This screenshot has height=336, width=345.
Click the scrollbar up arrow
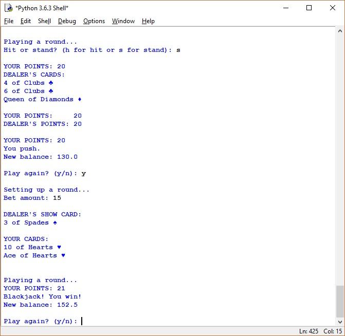pos(340,31)
